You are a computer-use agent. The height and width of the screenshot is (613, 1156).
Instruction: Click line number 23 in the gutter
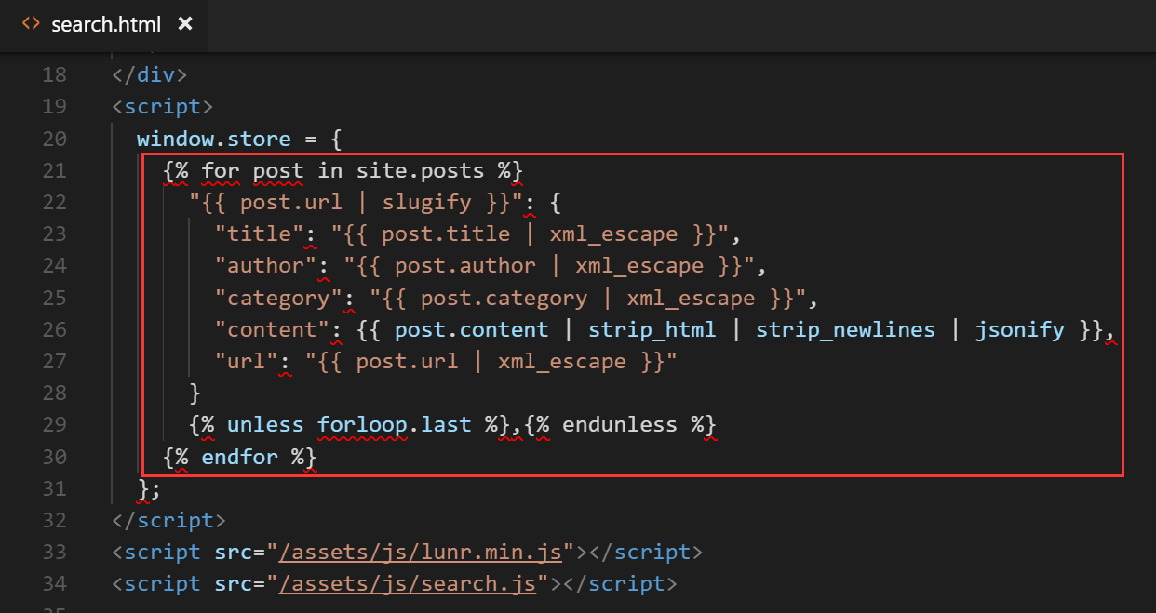tap(54, 234)
